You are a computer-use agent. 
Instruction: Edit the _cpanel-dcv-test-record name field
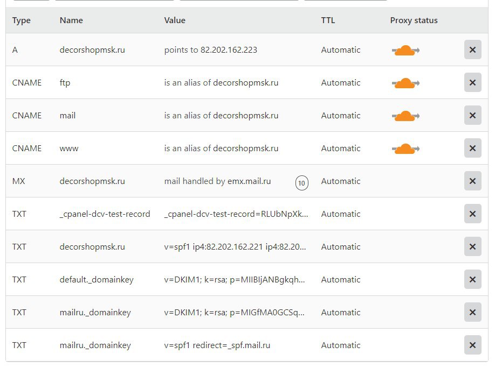point(105,214)
